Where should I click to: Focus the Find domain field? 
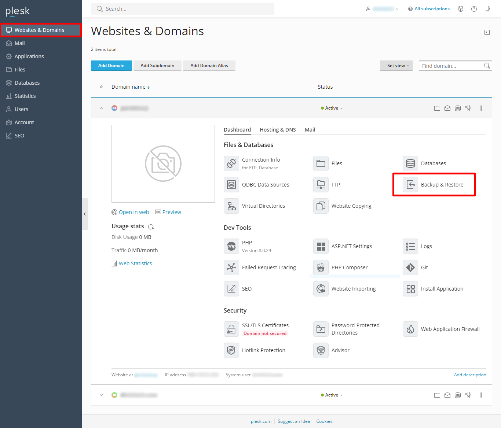[x=455, y=66]
